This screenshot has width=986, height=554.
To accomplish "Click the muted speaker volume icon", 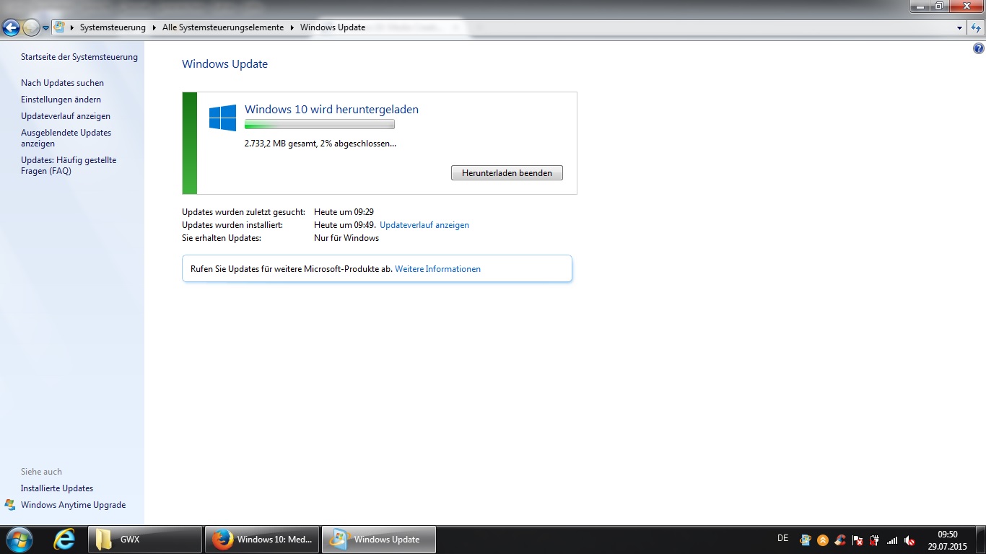I will pyautogui.click(x=909, y=540).
